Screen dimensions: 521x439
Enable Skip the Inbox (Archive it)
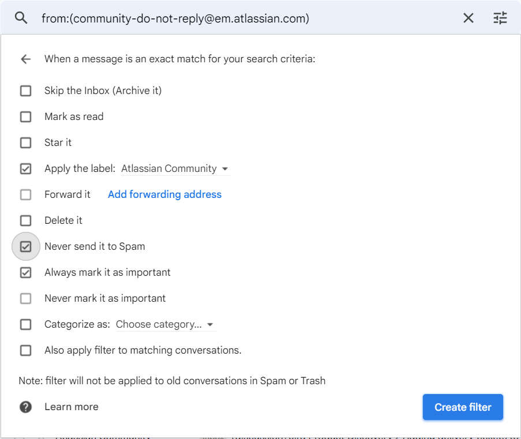point(25,91)
